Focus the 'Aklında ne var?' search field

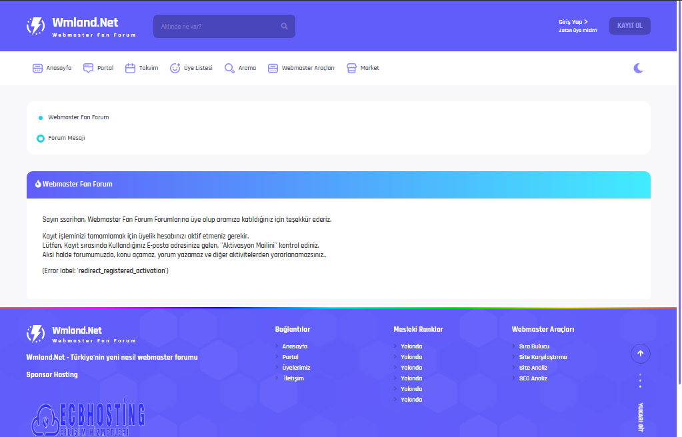(224, 26)
